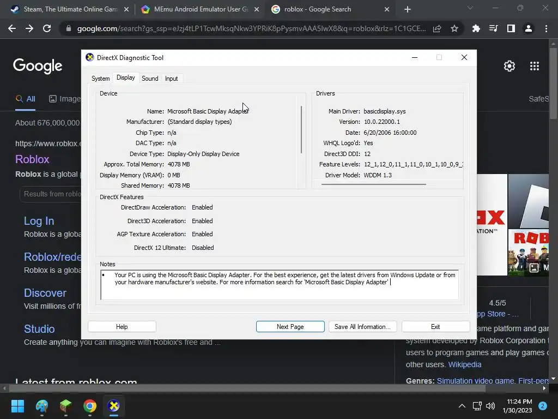Open the Log In sitelink
558x419 pixels.
[39, 221]
